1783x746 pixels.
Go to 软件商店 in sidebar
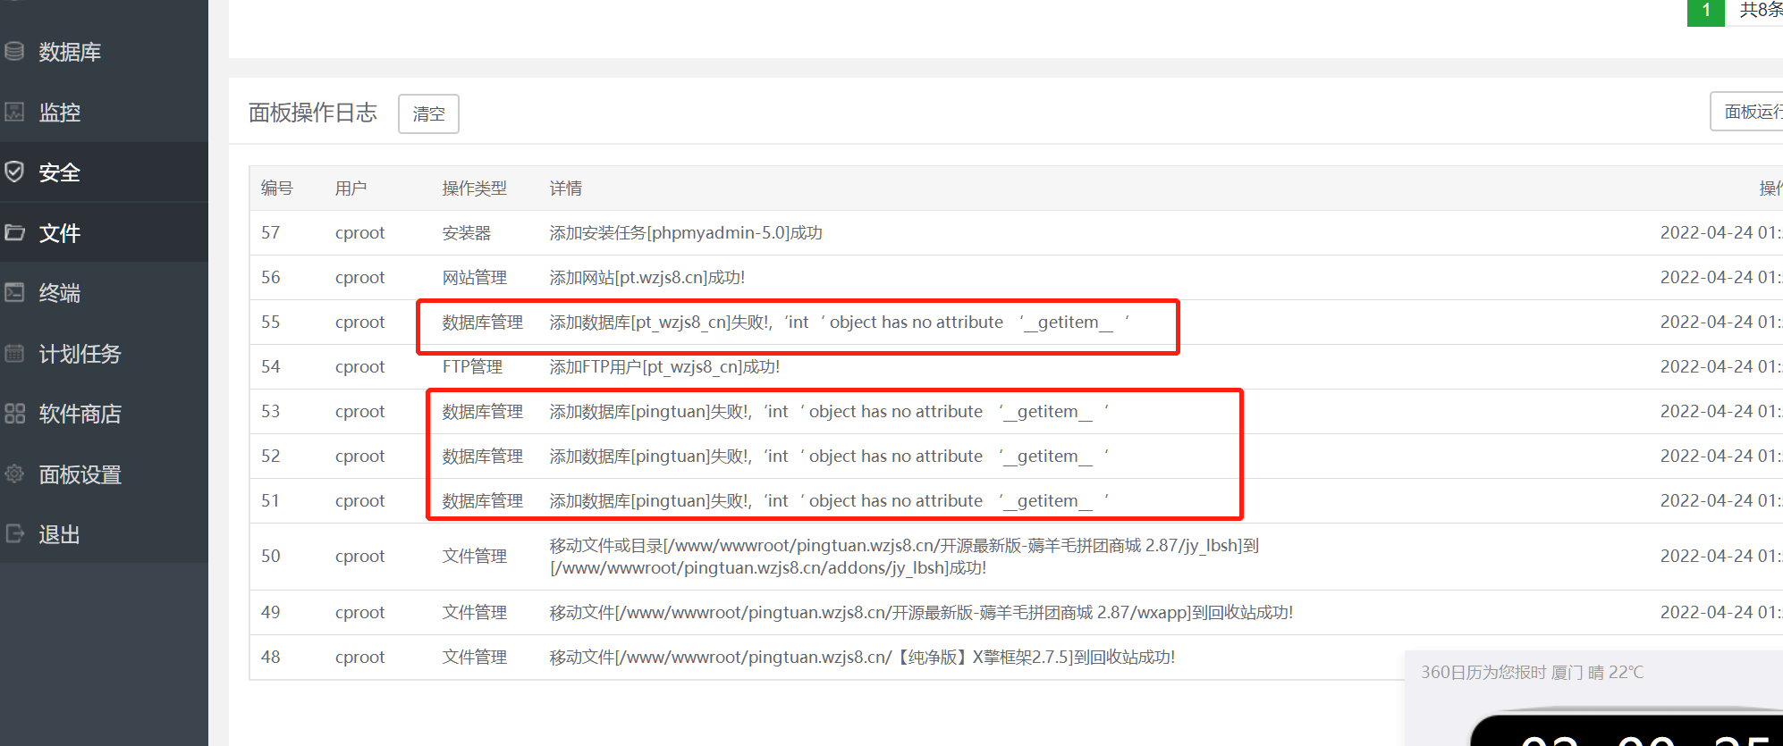click(80, 414)
